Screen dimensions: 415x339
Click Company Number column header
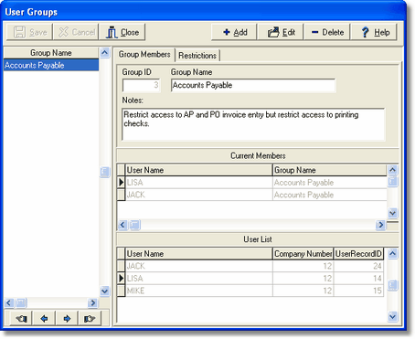303,254
